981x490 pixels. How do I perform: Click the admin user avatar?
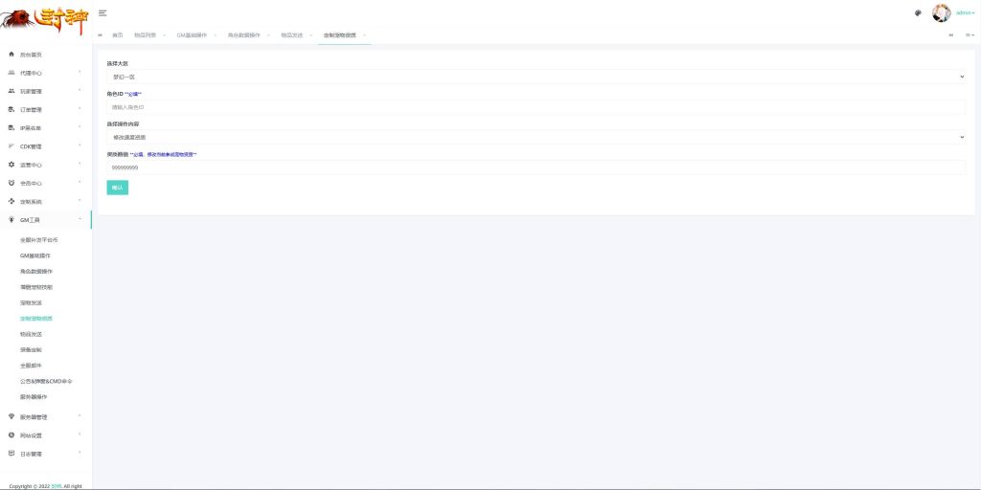(941, 13)
